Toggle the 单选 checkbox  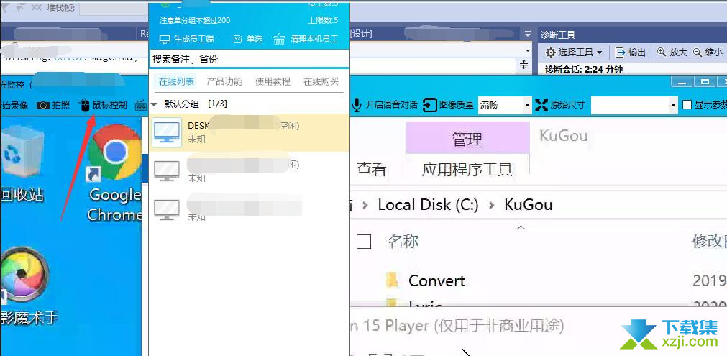[x=237, y=40]
